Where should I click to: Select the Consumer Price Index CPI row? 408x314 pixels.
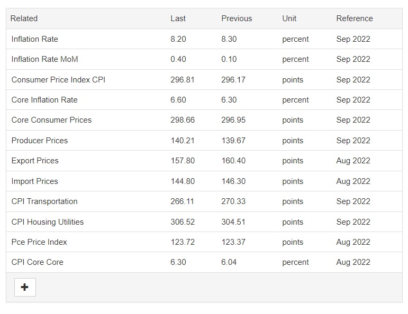pyautogui.click(x=204, y=79)
